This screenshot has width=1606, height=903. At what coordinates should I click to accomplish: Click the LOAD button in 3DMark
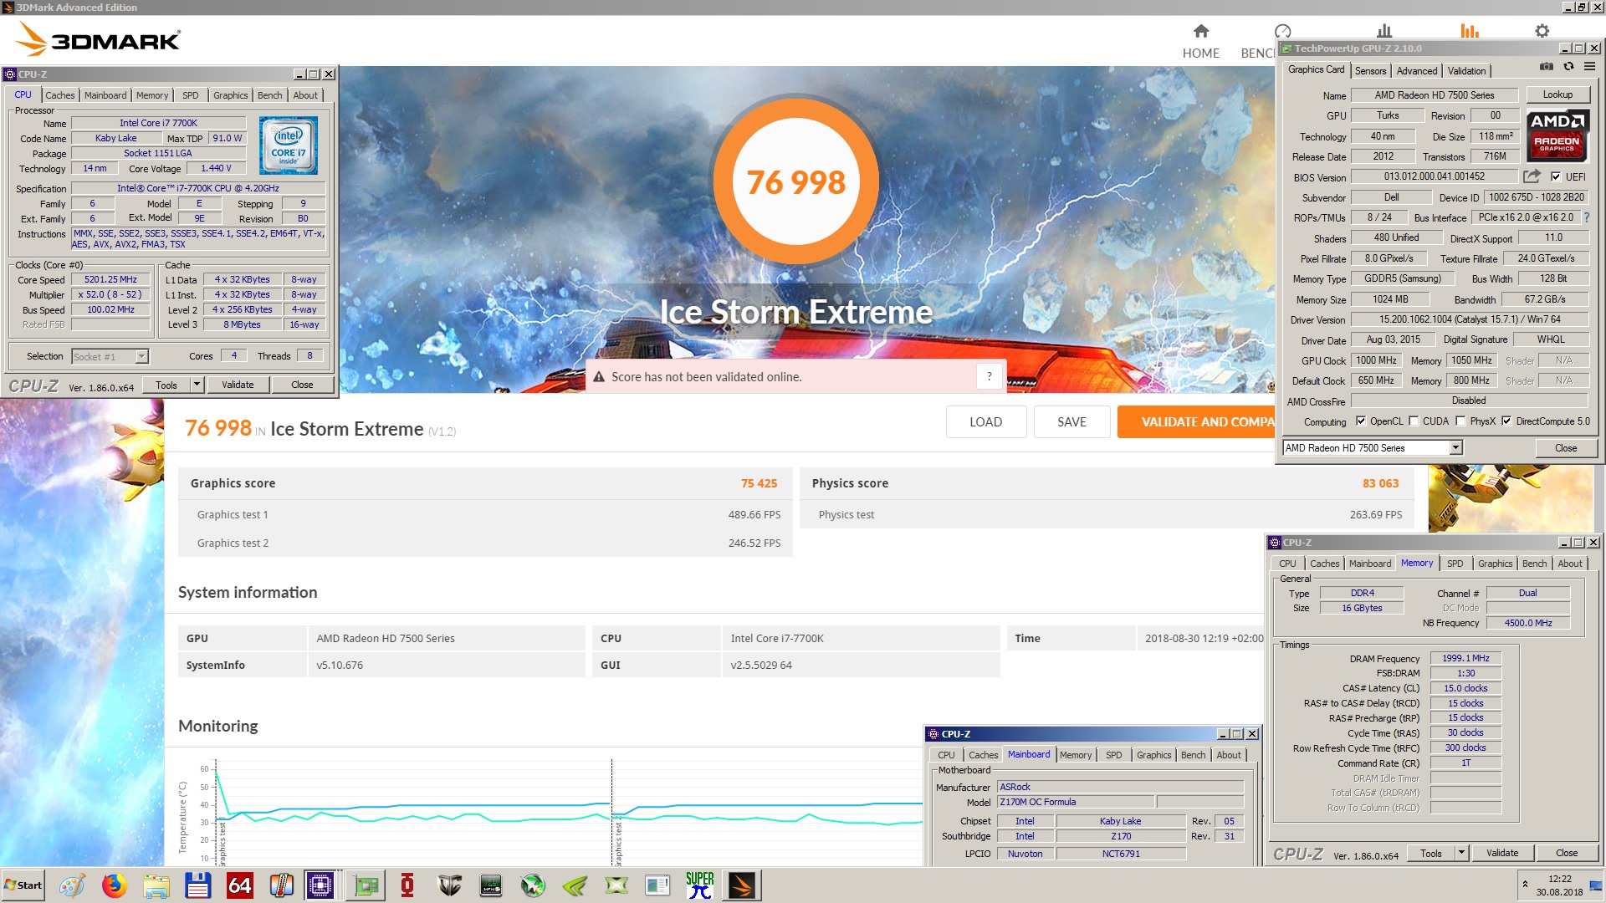pyautogui.click(x=985, y=422)
